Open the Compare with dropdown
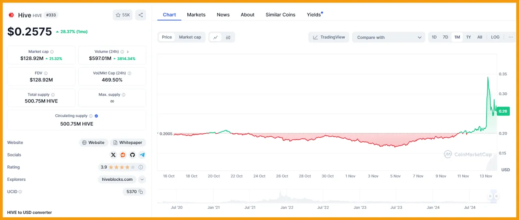The image size is (519, 220). 389,37
